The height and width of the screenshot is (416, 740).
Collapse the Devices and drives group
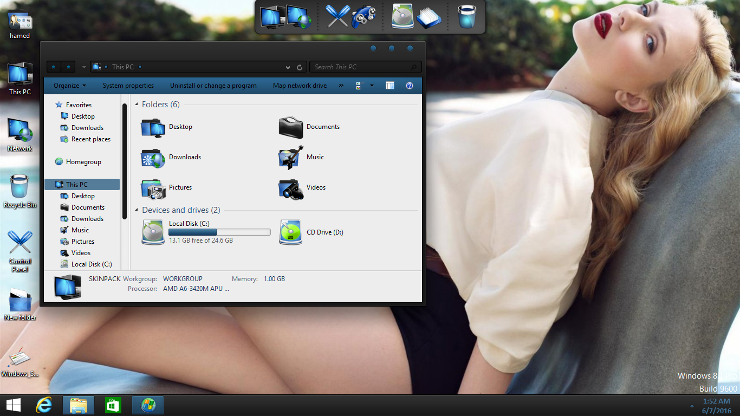coord(137,210)
